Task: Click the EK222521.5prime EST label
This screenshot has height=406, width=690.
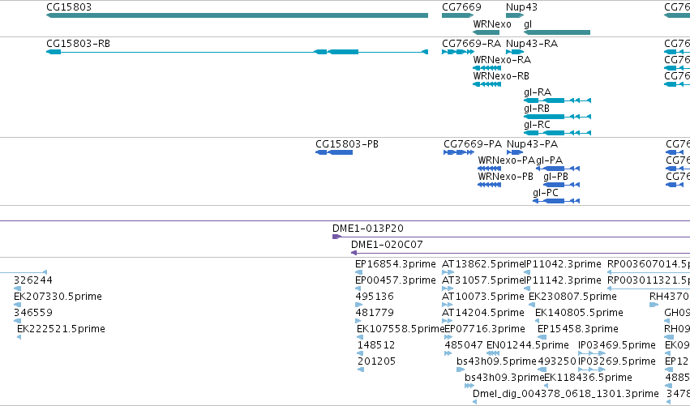Action: pyautogui.click(x=61, y=329)
